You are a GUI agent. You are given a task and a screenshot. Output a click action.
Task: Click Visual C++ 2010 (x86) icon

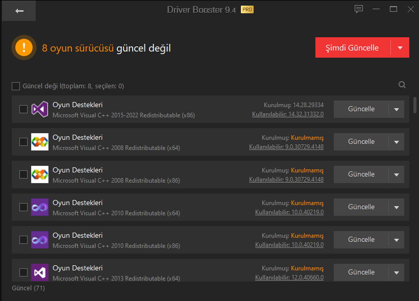[x=39, y=240]
